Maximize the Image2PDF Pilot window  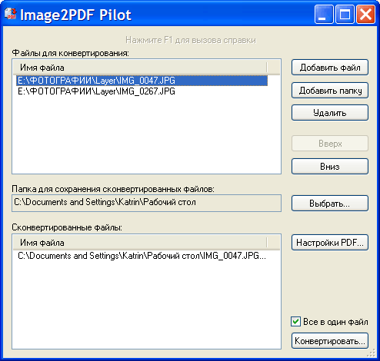click(x=345, y=15)
